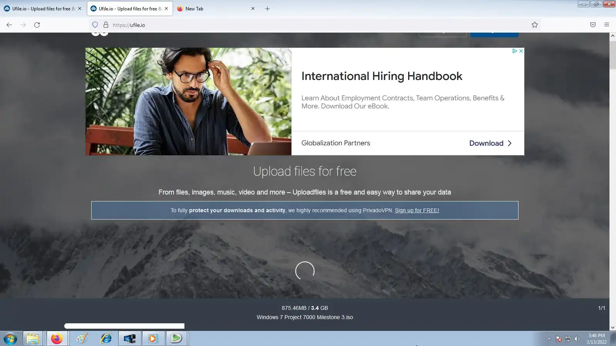Reload the current page

click(37, 25)
